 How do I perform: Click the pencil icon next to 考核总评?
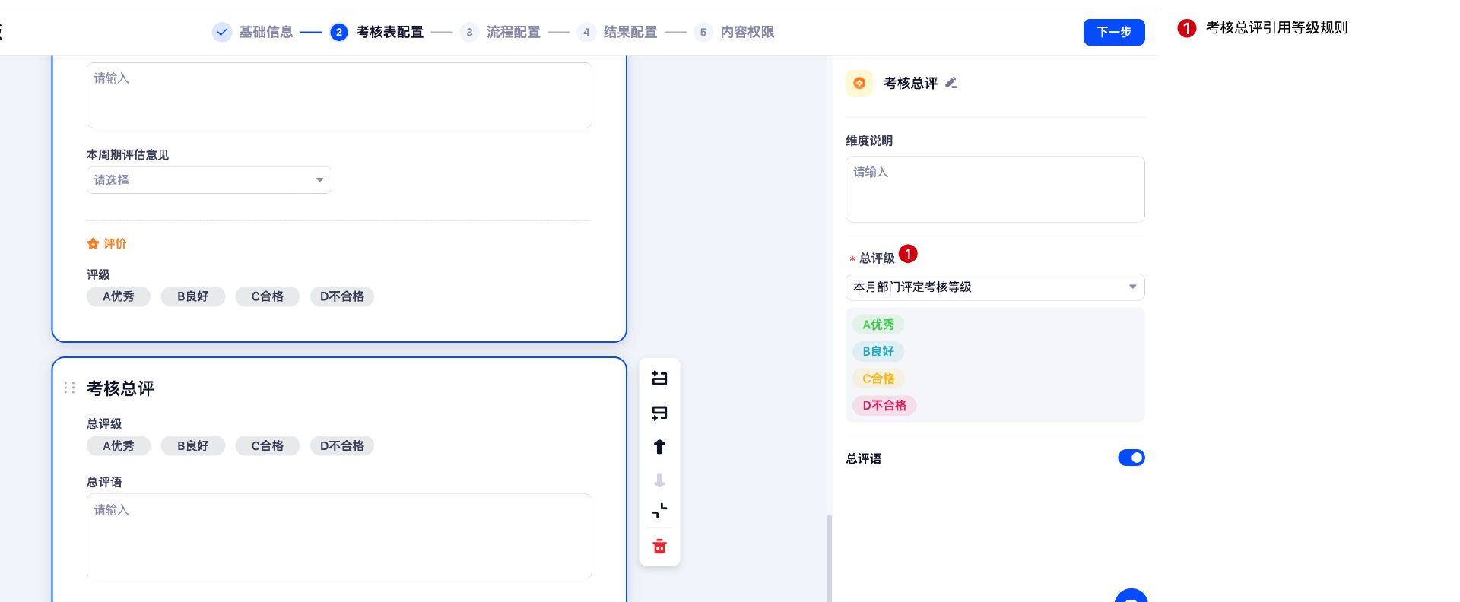point(951,83)
